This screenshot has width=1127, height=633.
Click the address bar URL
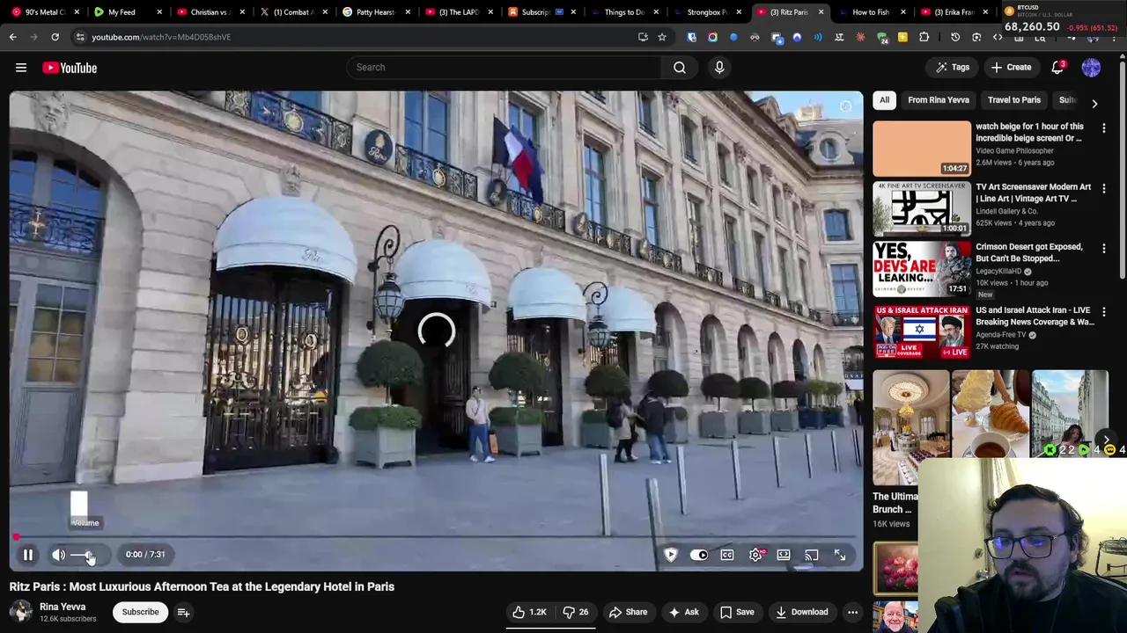tap(161, 37)
